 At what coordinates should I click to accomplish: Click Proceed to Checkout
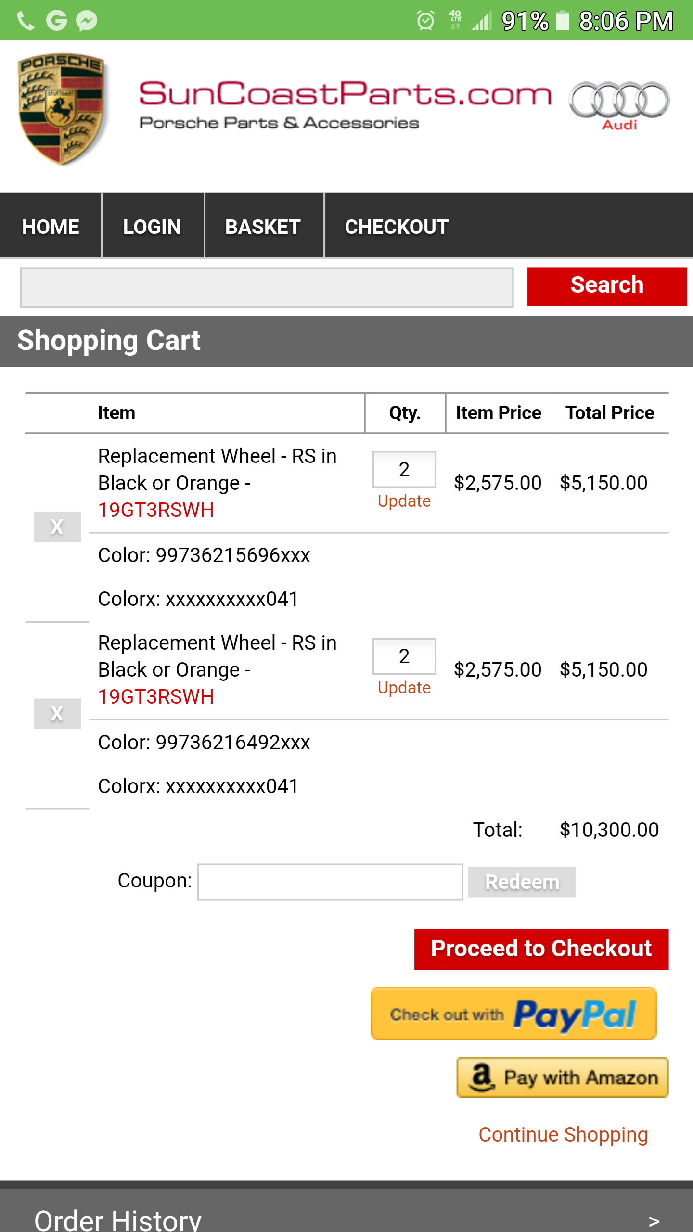[x=541, y=949]
